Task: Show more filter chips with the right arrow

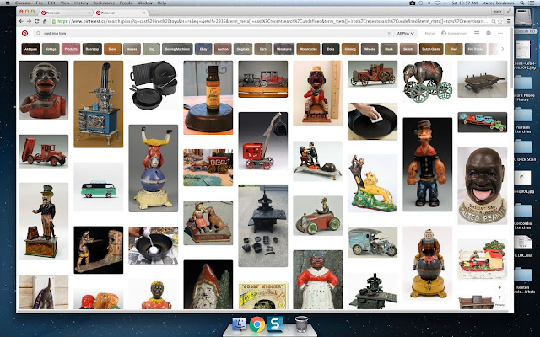Action: [503, 49]
